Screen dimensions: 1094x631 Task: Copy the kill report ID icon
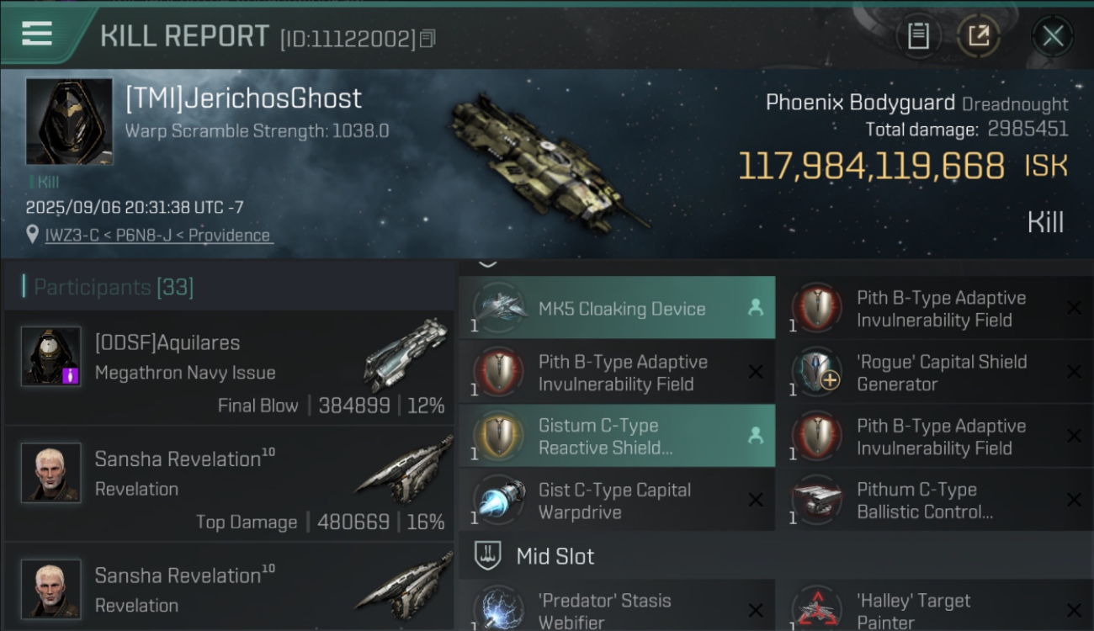click(428, 39)
